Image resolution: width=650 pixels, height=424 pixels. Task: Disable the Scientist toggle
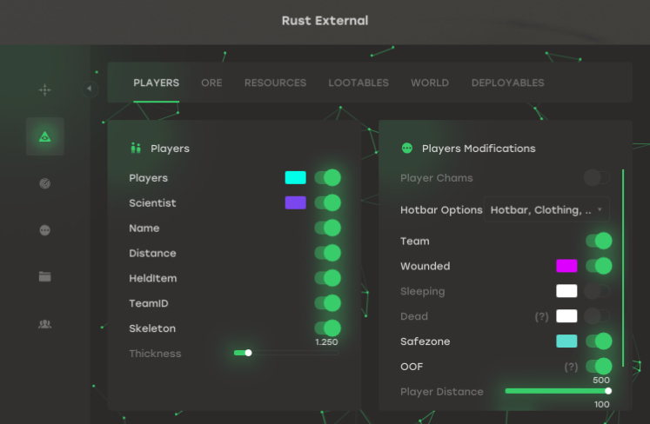pos(327,203)
